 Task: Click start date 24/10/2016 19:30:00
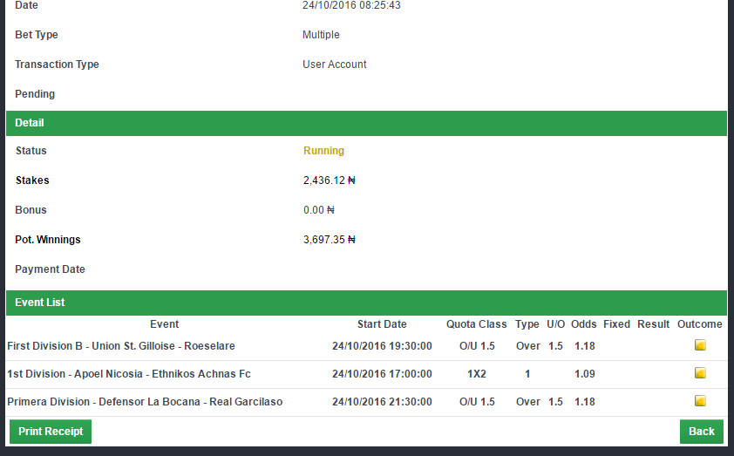(382, 346)
